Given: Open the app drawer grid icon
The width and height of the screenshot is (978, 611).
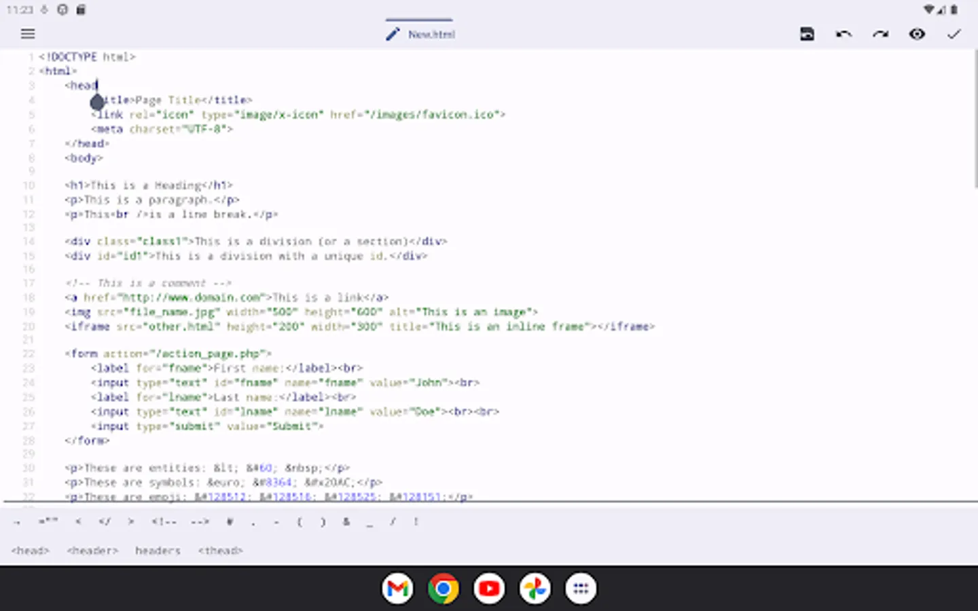Looking at the screenshot, I should 581,588.
